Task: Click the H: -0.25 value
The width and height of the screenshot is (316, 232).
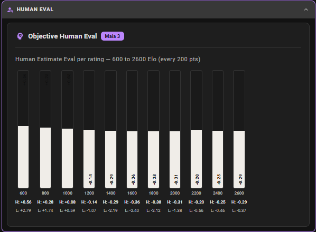Action: (x=218, y=202)
